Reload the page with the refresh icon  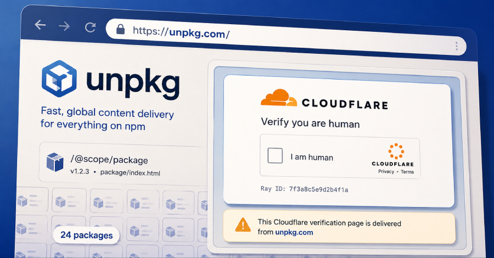[x=90, y=27]
